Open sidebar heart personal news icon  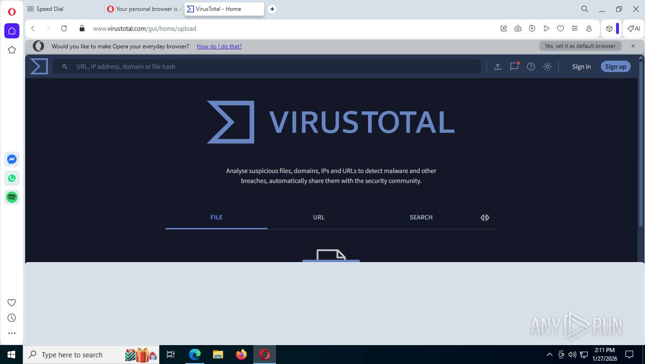point(12,302)
